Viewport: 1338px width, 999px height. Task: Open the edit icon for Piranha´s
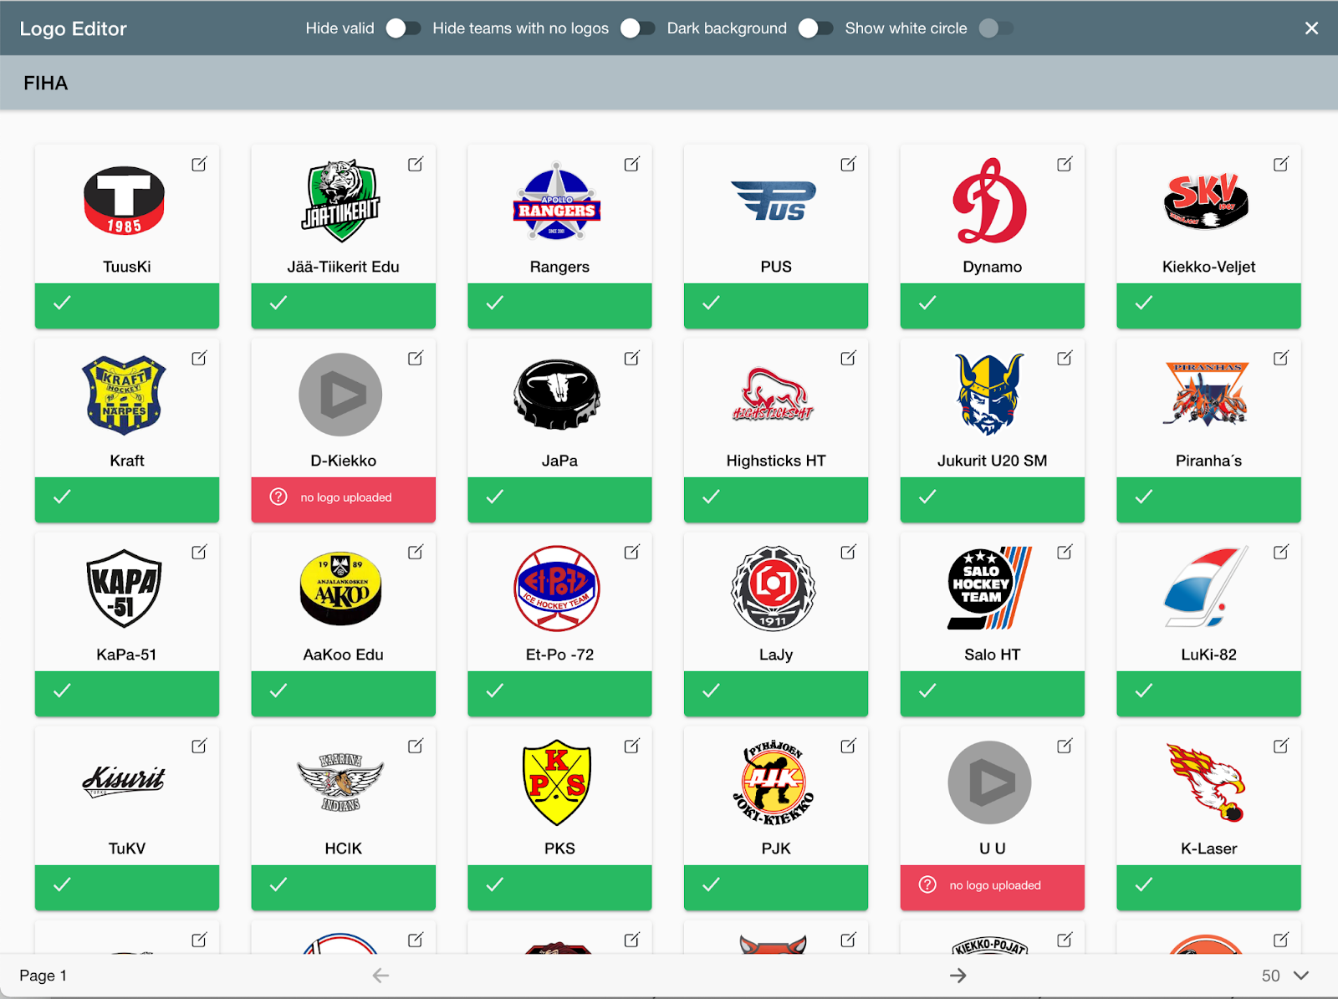click(1281, 358)
